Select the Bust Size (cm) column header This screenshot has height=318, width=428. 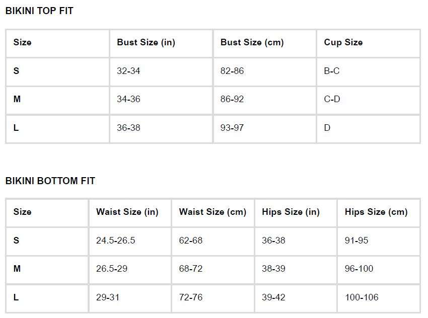[252, 42]
